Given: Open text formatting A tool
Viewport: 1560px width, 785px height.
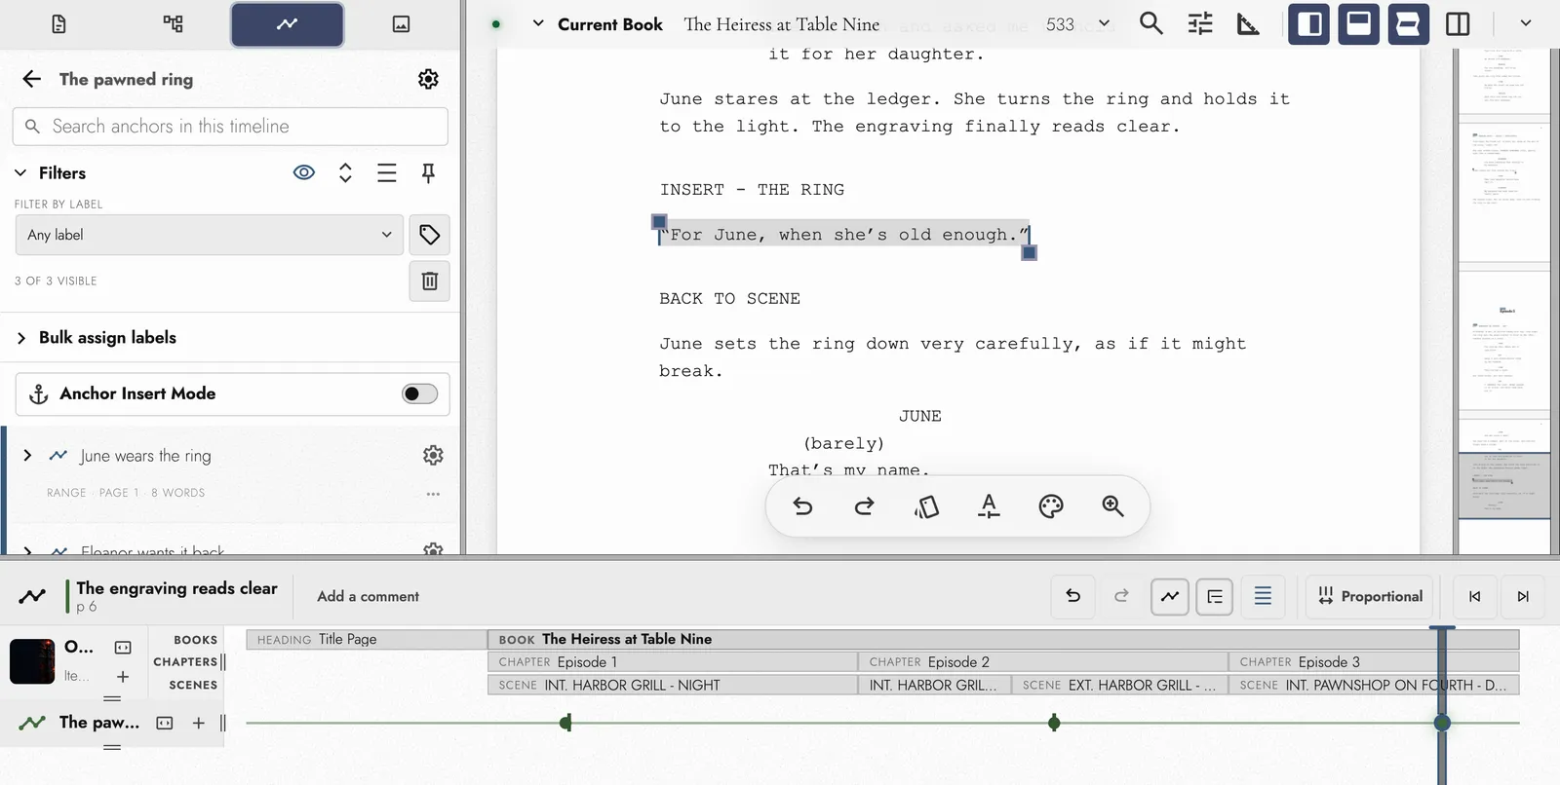Looking at the screenshot, I should pos(989,506).
